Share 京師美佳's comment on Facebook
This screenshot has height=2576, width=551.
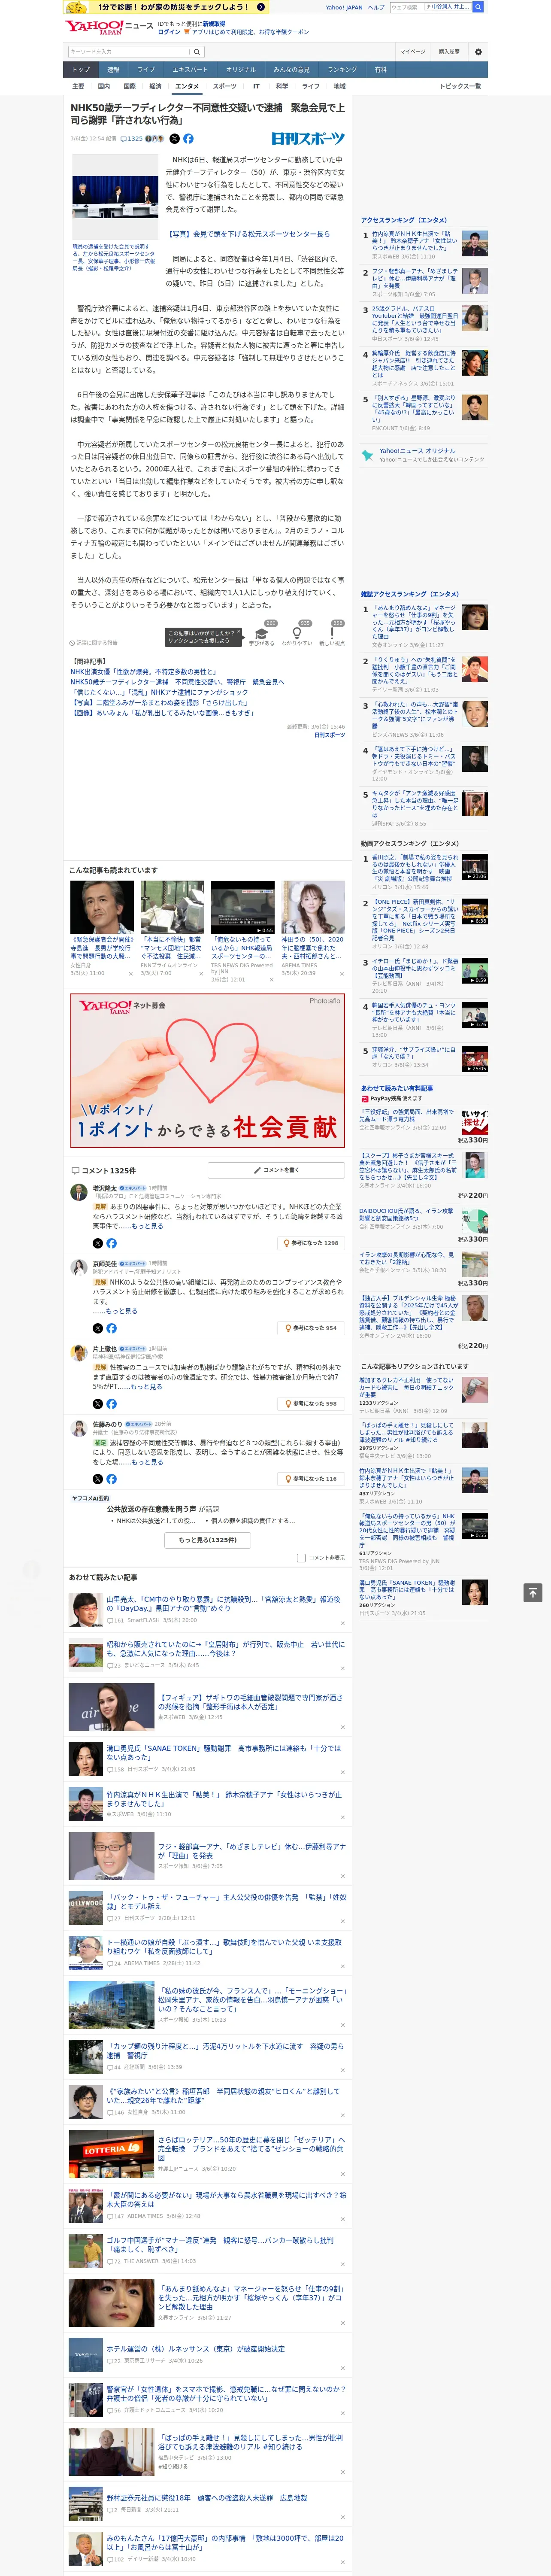111,1328
